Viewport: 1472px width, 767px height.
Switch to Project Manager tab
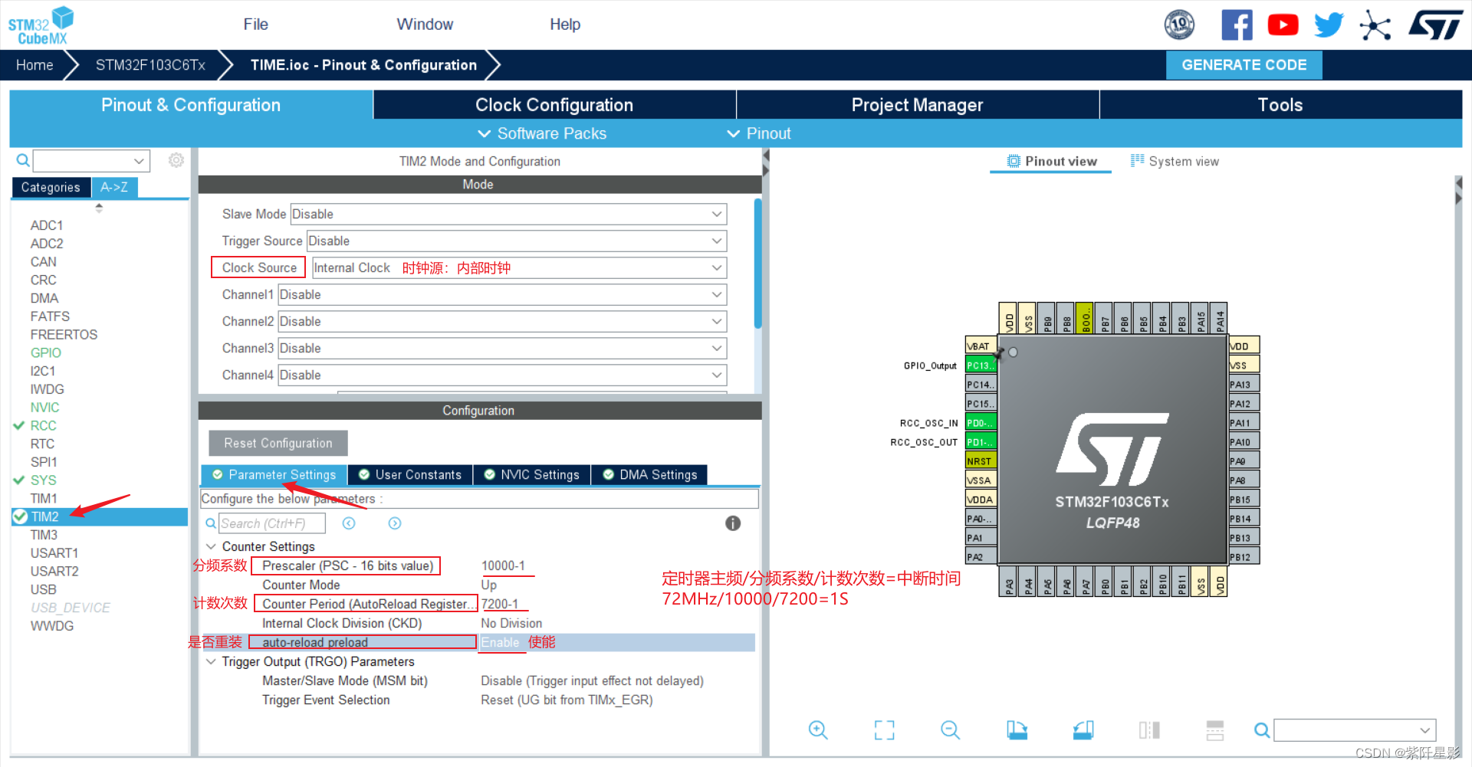coord(918,105)
